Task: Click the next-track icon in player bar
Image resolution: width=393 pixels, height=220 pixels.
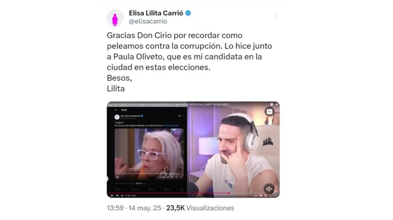Action: (x=117, y=196)
